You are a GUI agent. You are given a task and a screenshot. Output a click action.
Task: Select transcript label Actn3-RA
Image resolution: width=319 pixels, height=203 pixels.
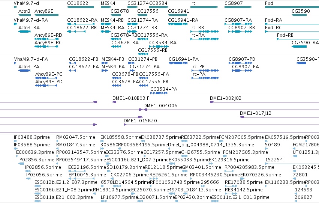(x=29, y=28)
